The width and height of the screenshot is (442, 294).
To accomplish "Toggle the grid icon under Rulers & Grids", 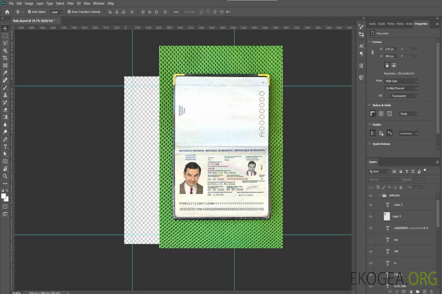I will point(381,114).
